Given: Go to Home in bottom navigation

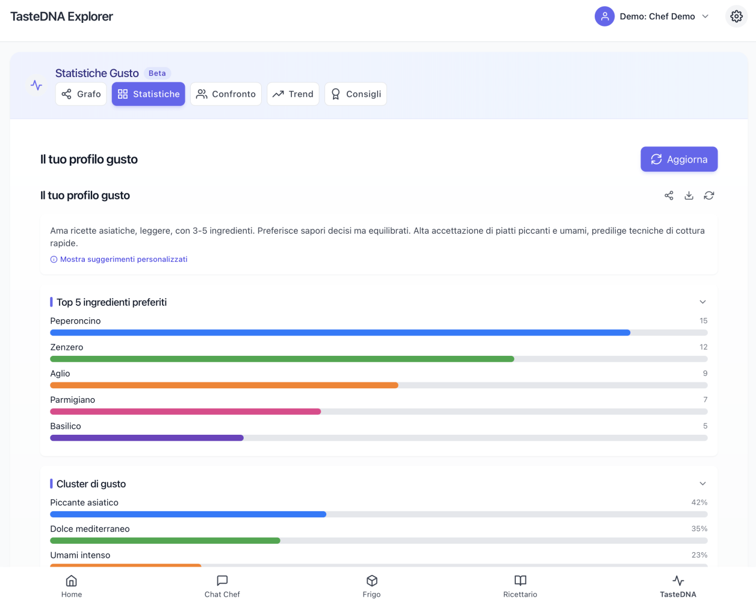Looking at the screenshot, I should pos(71,586).
